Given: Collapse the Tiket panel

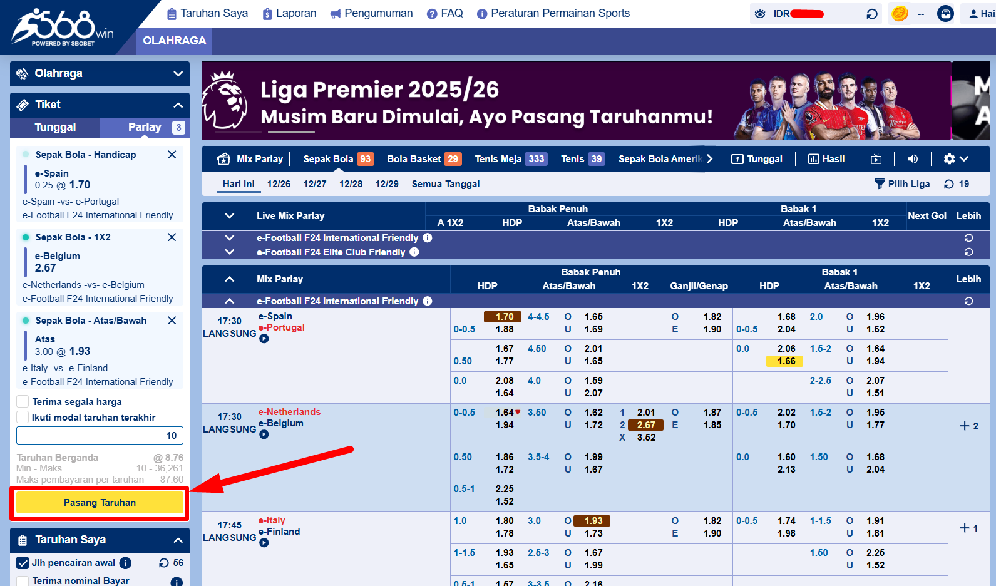Looking at the screenshot, I should click(178, 105).
